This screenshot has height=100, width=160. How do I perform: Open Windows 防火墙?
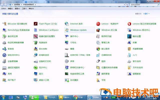(106, 30)
